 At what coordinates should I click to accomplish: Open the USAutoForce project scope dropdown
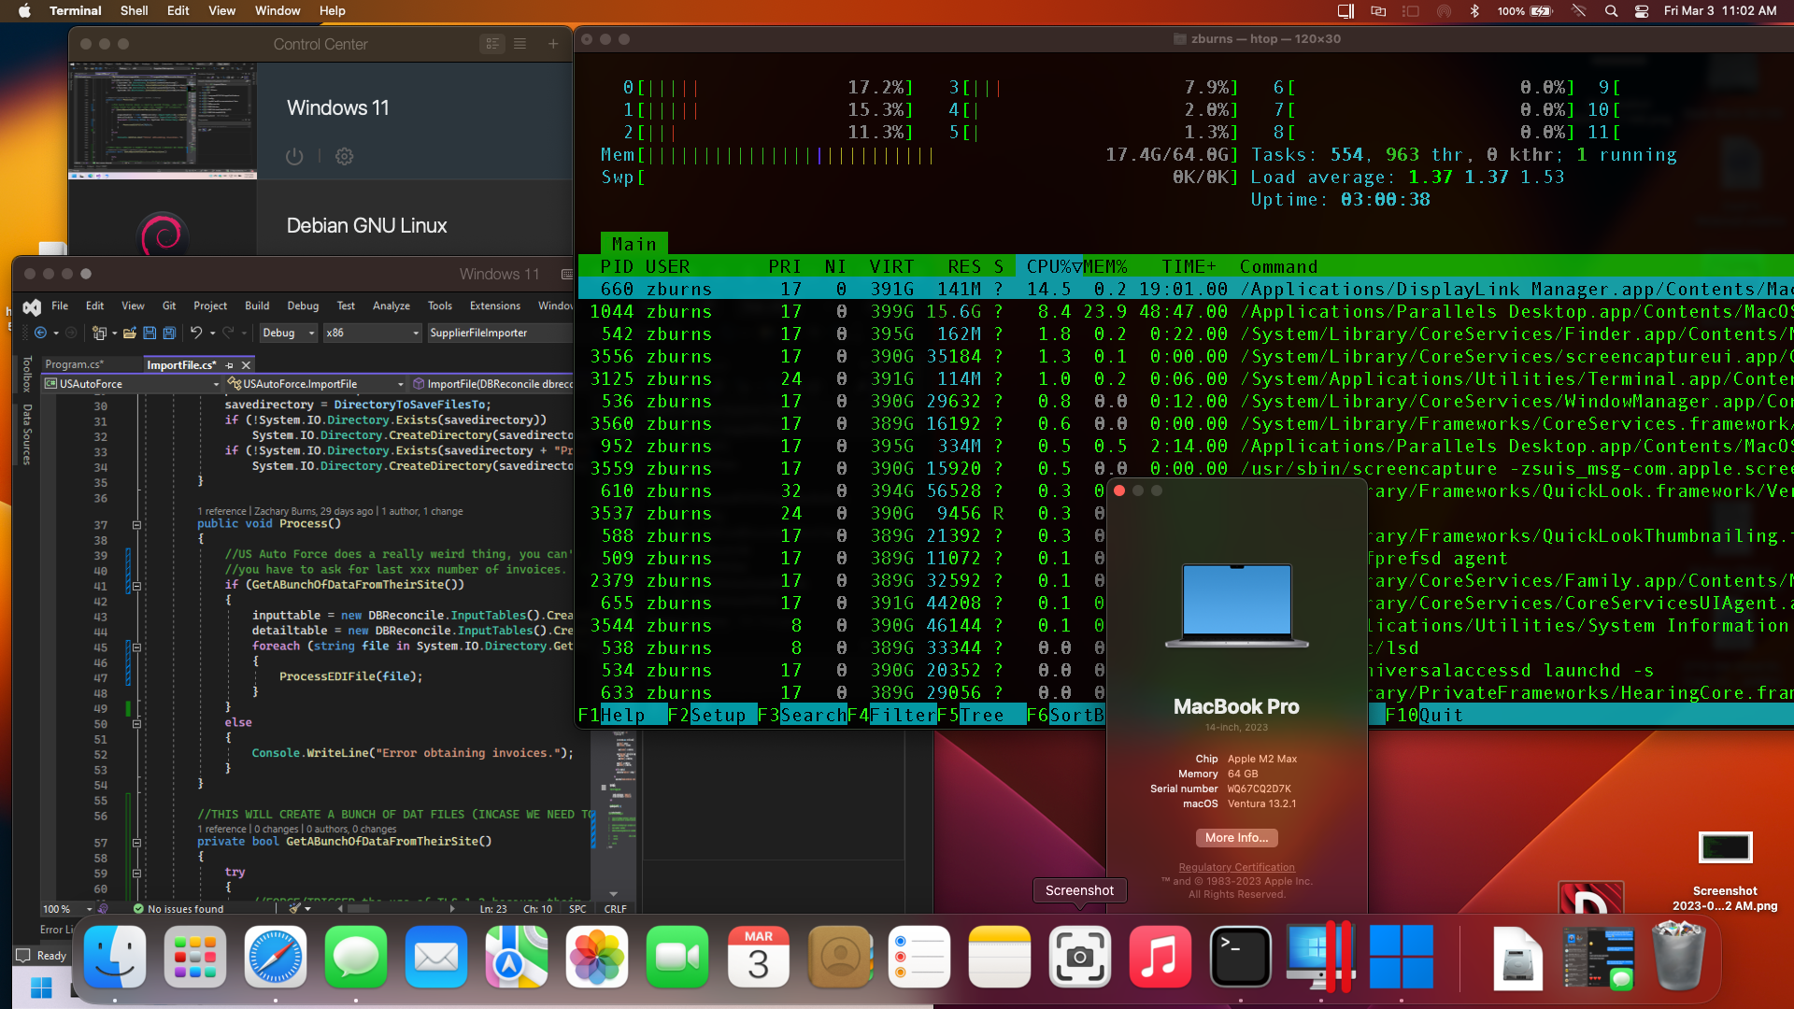click(132, 384)
